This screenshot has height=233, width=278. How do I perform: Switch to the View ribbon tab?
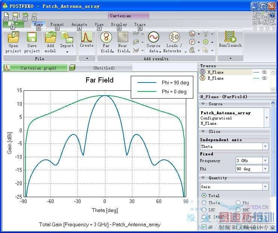click(x=99, y=24)
